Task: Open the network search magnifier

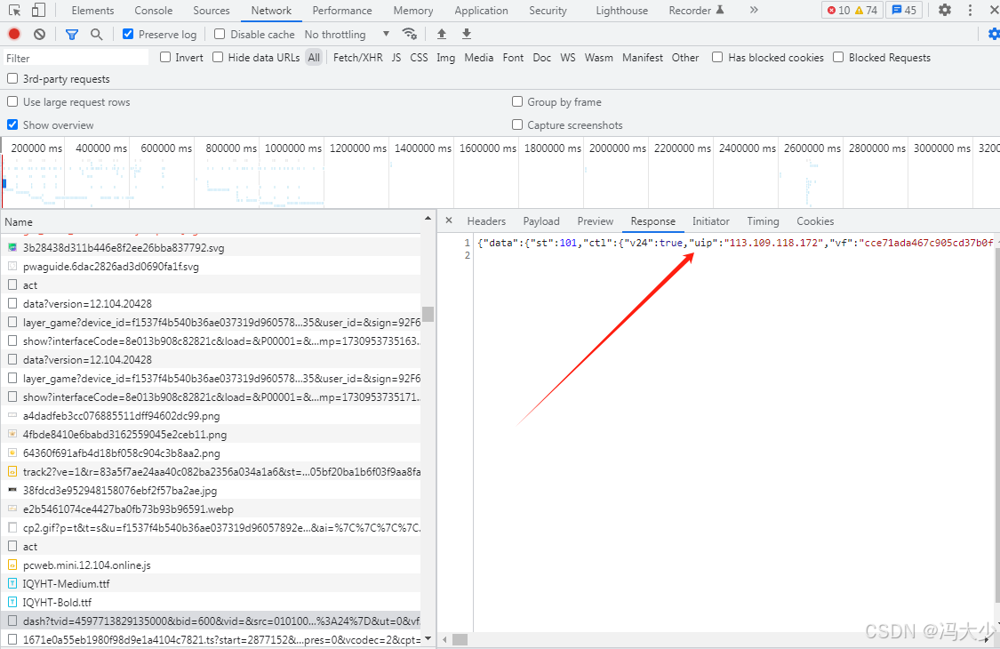Action: click(x=96, y=34)
